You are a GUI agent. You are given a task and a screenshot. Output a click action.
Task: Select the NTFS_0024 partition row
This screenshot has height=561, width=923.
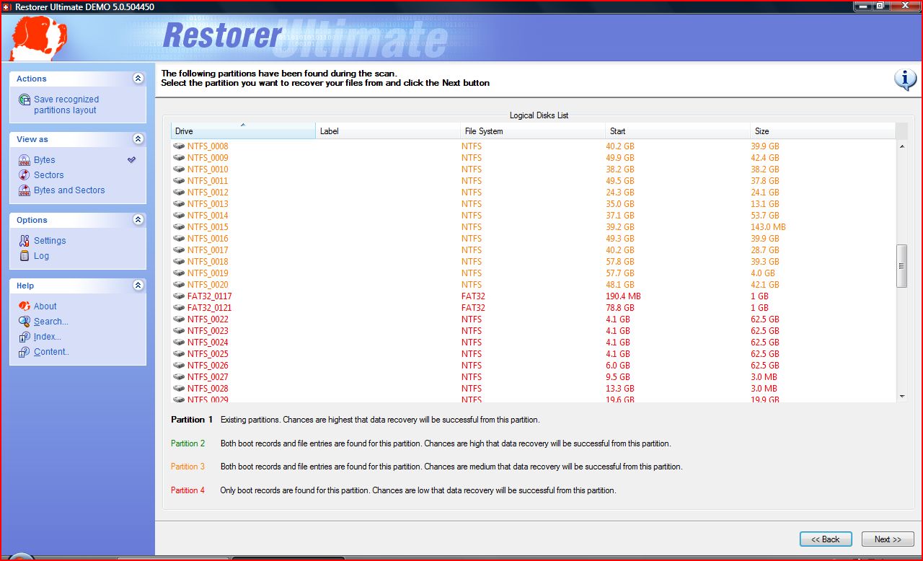click(533, 343)
